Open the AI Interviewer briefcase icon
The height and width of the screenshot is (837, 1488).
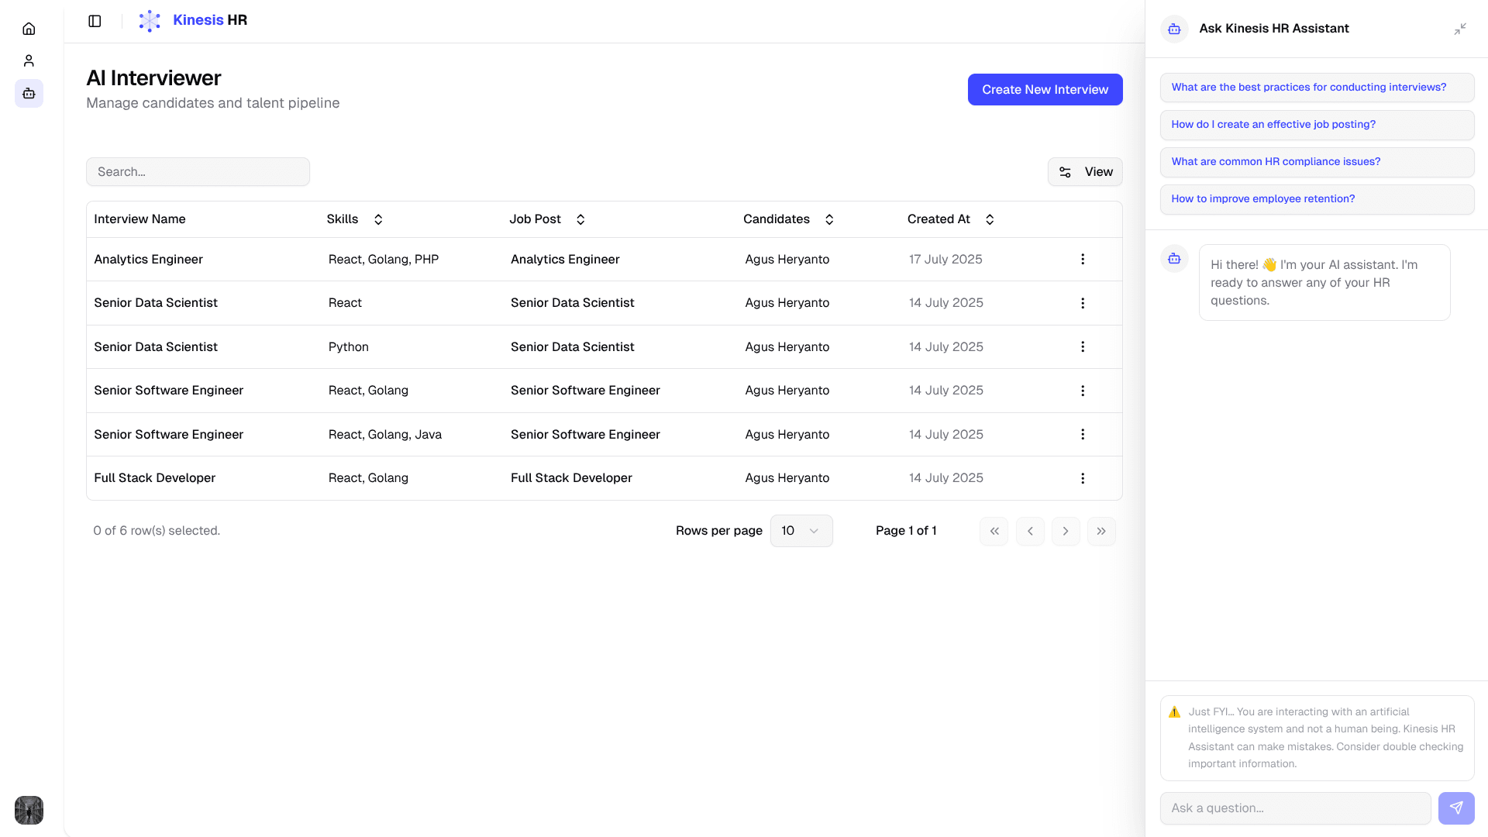29,94
